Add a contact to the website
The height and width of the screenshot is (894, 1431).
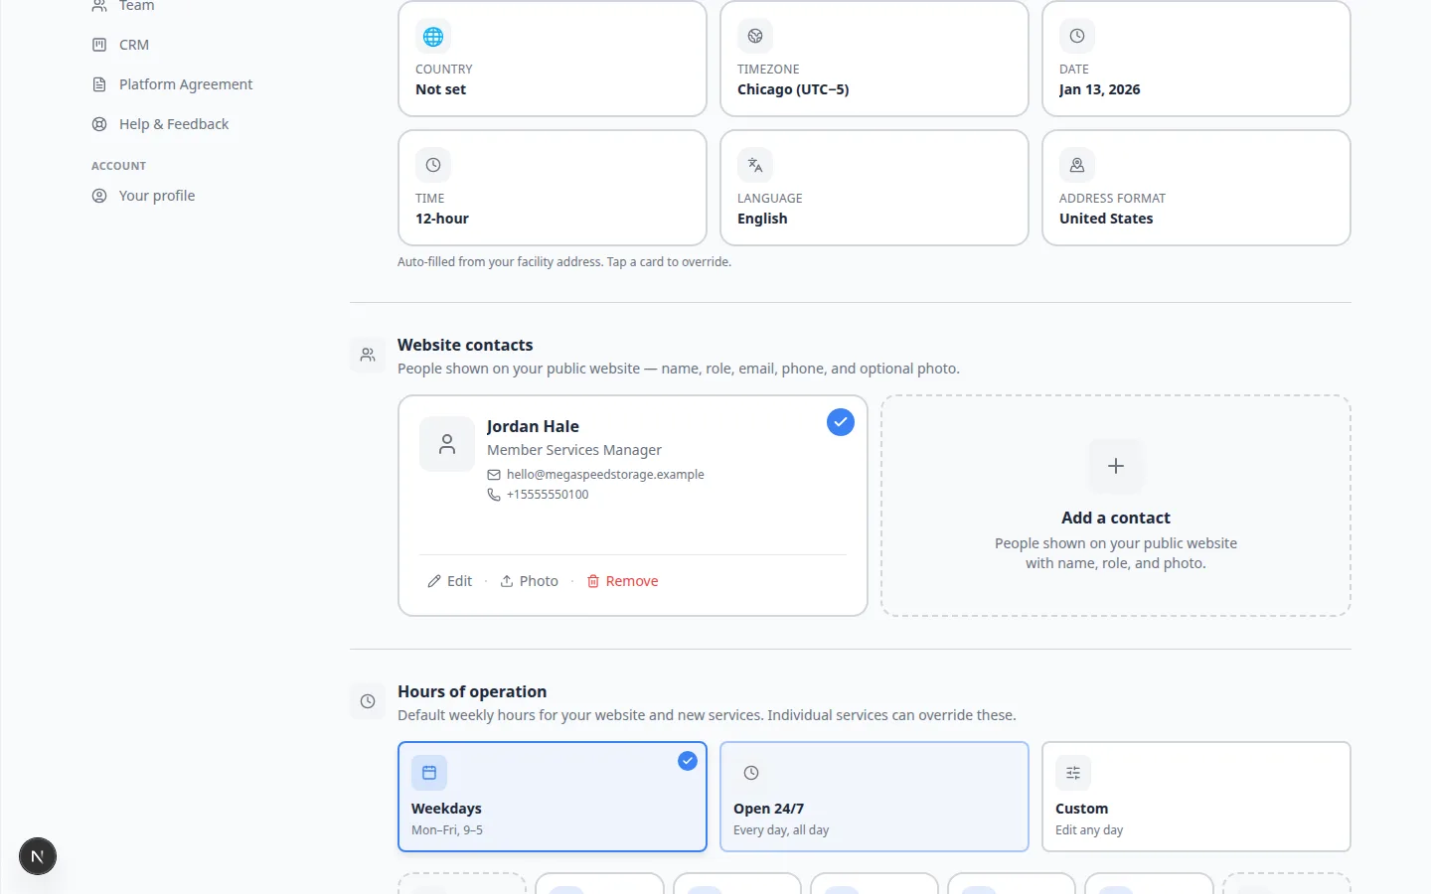[1116, 506]
